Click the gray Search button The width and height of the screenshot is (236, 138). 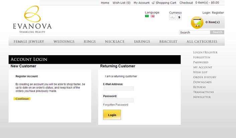pos(217,32)
